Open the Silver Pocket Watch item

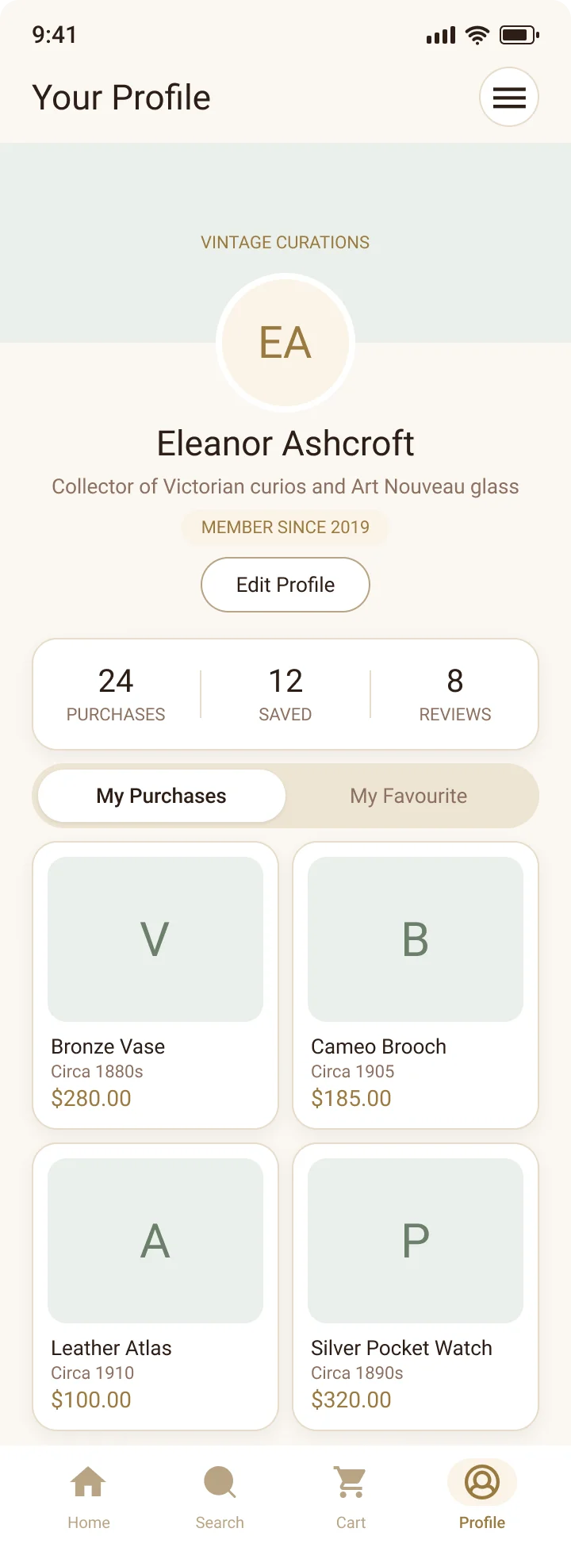(416, 1287)
